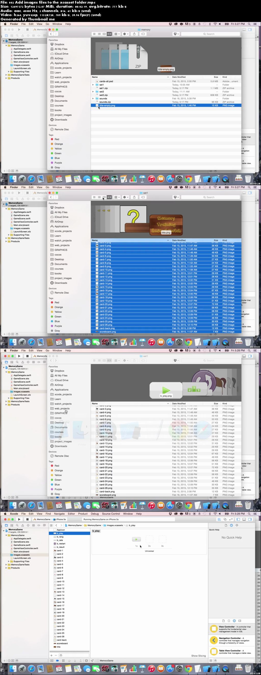This screenshot has height=675, width=261.
Task: Switch memory Finder window to list view
Action: tap(99, 34)
